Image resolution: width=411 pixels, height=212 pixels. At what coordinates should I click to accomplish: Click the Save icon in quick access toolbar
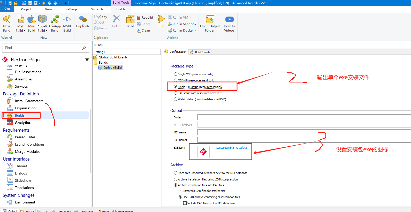(10, 3)
